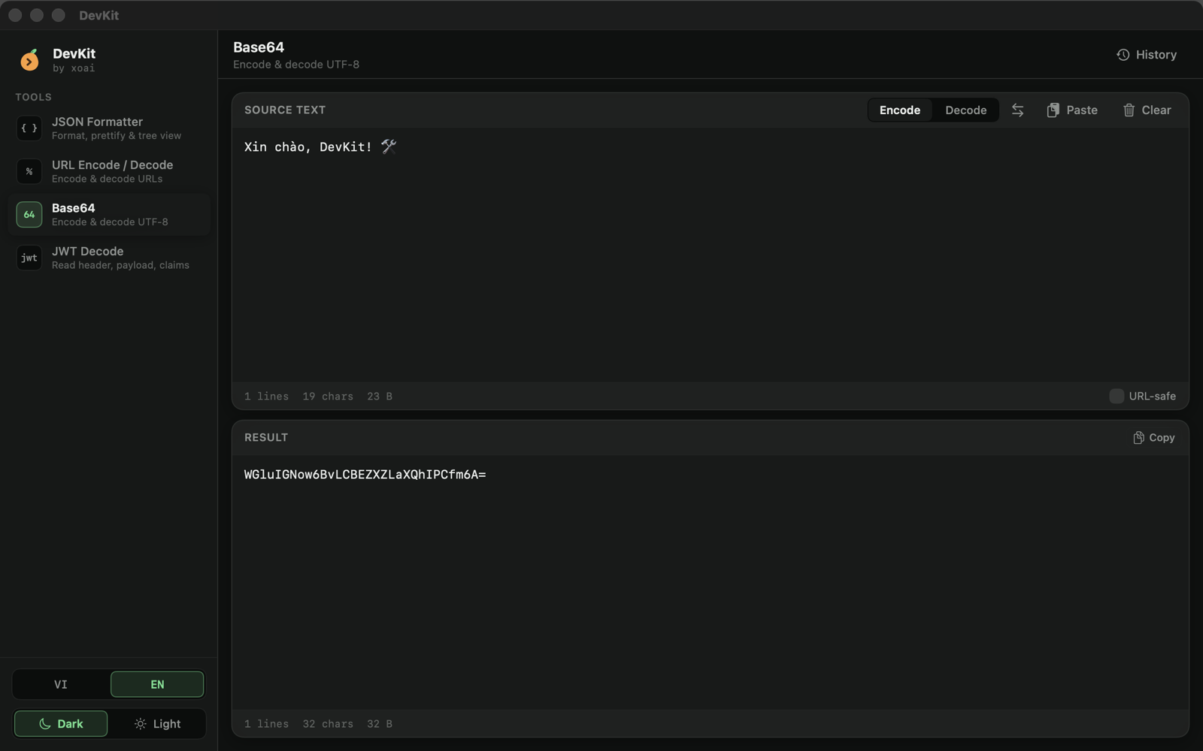
Task: Select Base64 tool label in sidebar
Action: tap(74, 208)
